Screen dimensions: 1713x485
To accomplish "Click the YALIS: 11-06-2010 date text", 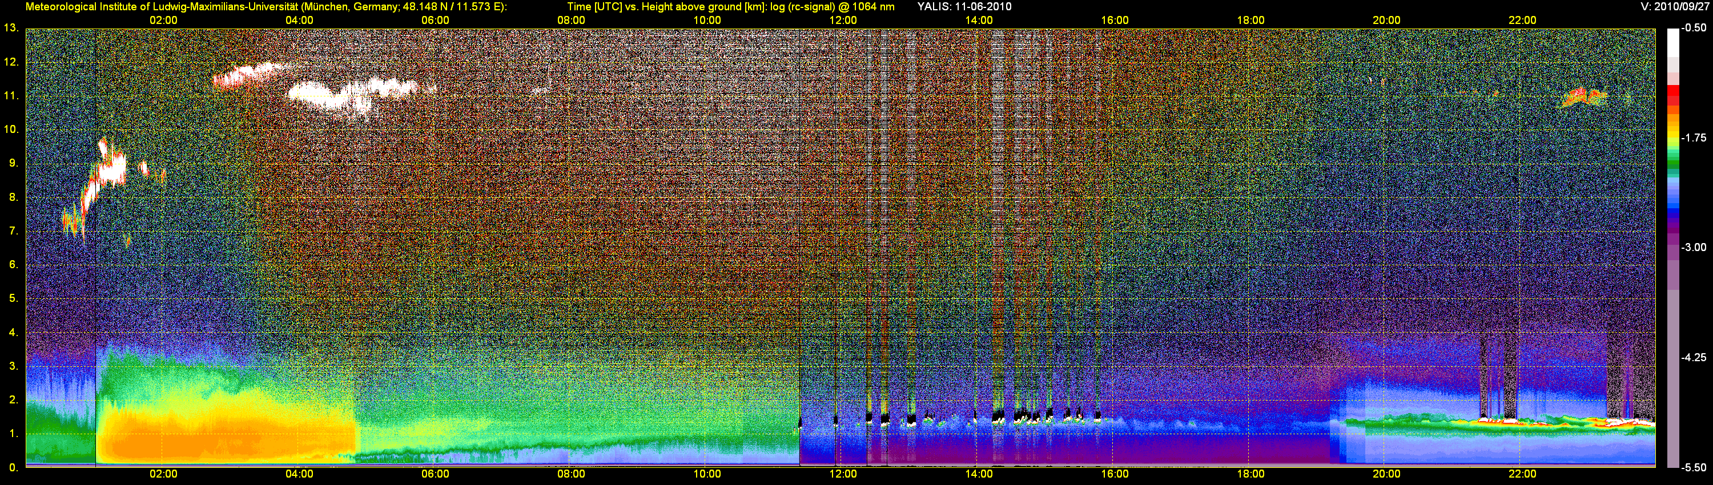I will tap(964, 7).
